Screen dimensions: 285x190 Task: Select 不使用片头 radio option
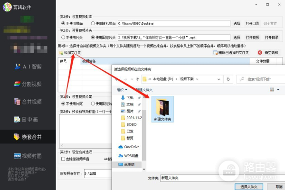(72, 38)
